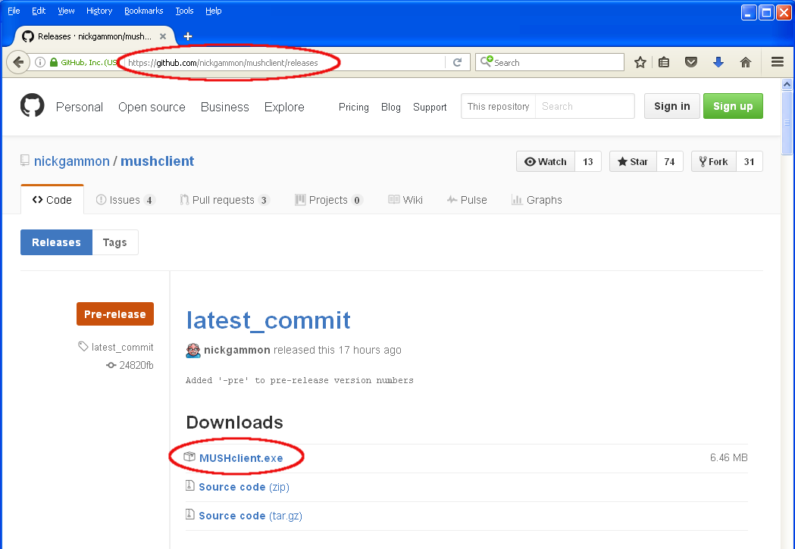The height and width of the screenshot is (549, 795).
Task: Download MUSHclient.exe
Action: [x=241, y=458]
